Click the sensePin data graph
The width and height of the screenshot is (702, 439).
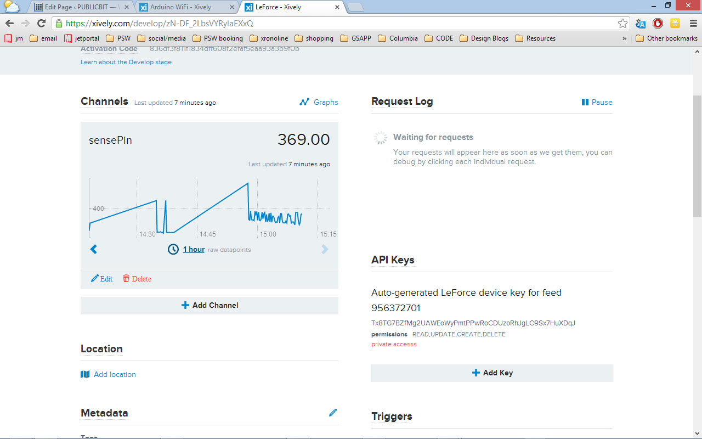click(x=210, y=207)
